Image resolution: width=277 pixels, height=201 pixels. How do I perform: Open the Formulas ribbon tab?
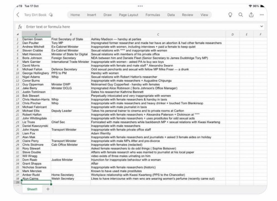coord(153,15)
